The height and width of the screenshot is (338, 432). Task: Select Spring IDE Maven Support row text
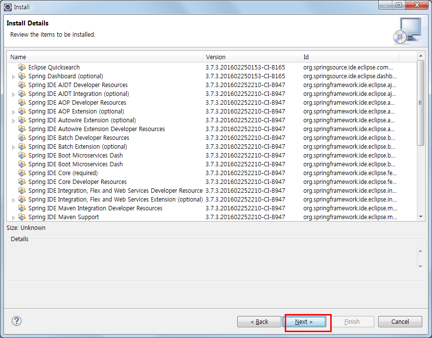click(64, 217)
